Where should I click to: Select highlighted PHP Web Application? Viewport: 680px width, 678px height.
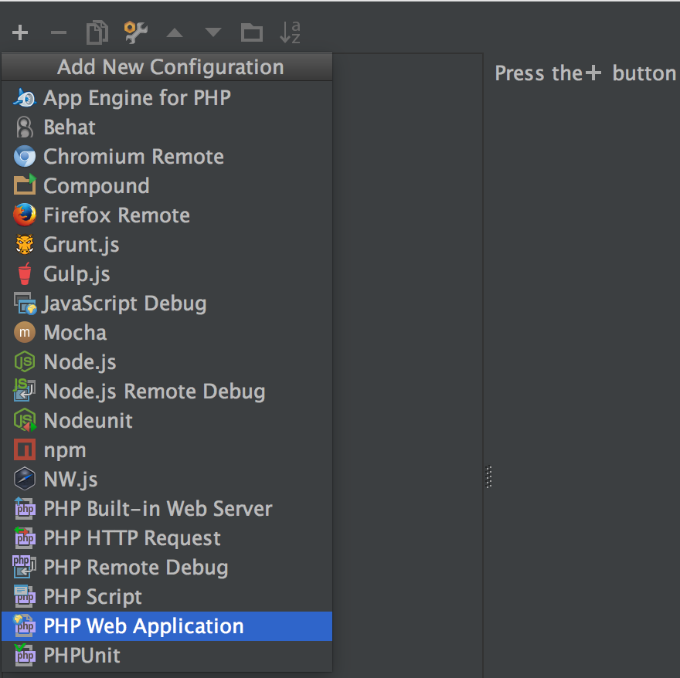[167, 626]
